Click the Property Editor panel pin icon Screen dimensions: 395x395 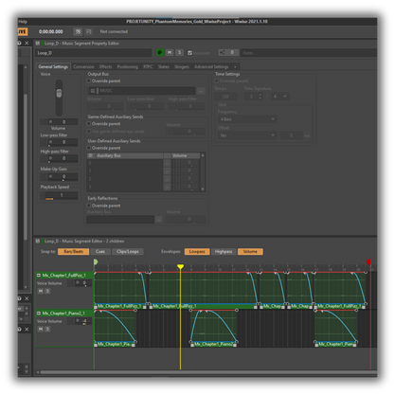pyautogui.click(x=38, y=44)
